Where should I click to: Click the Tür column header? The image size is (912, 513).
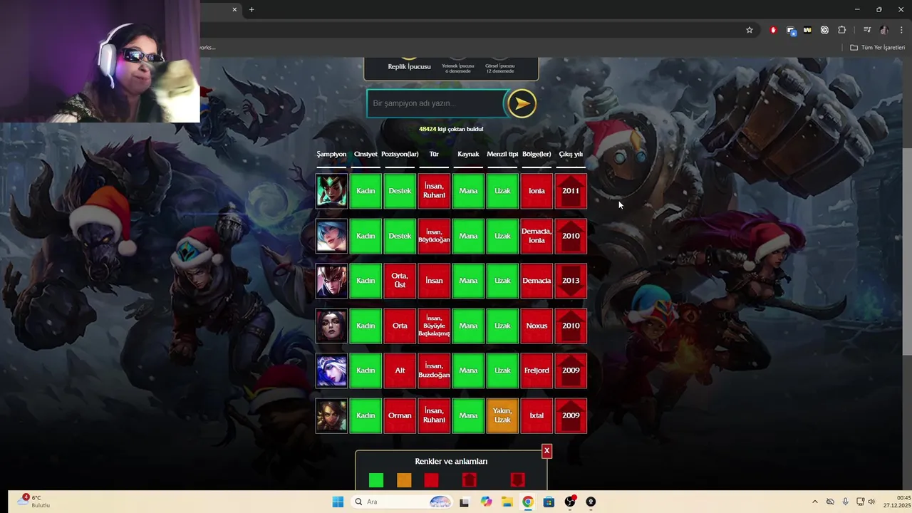click(x=434, y=154)
